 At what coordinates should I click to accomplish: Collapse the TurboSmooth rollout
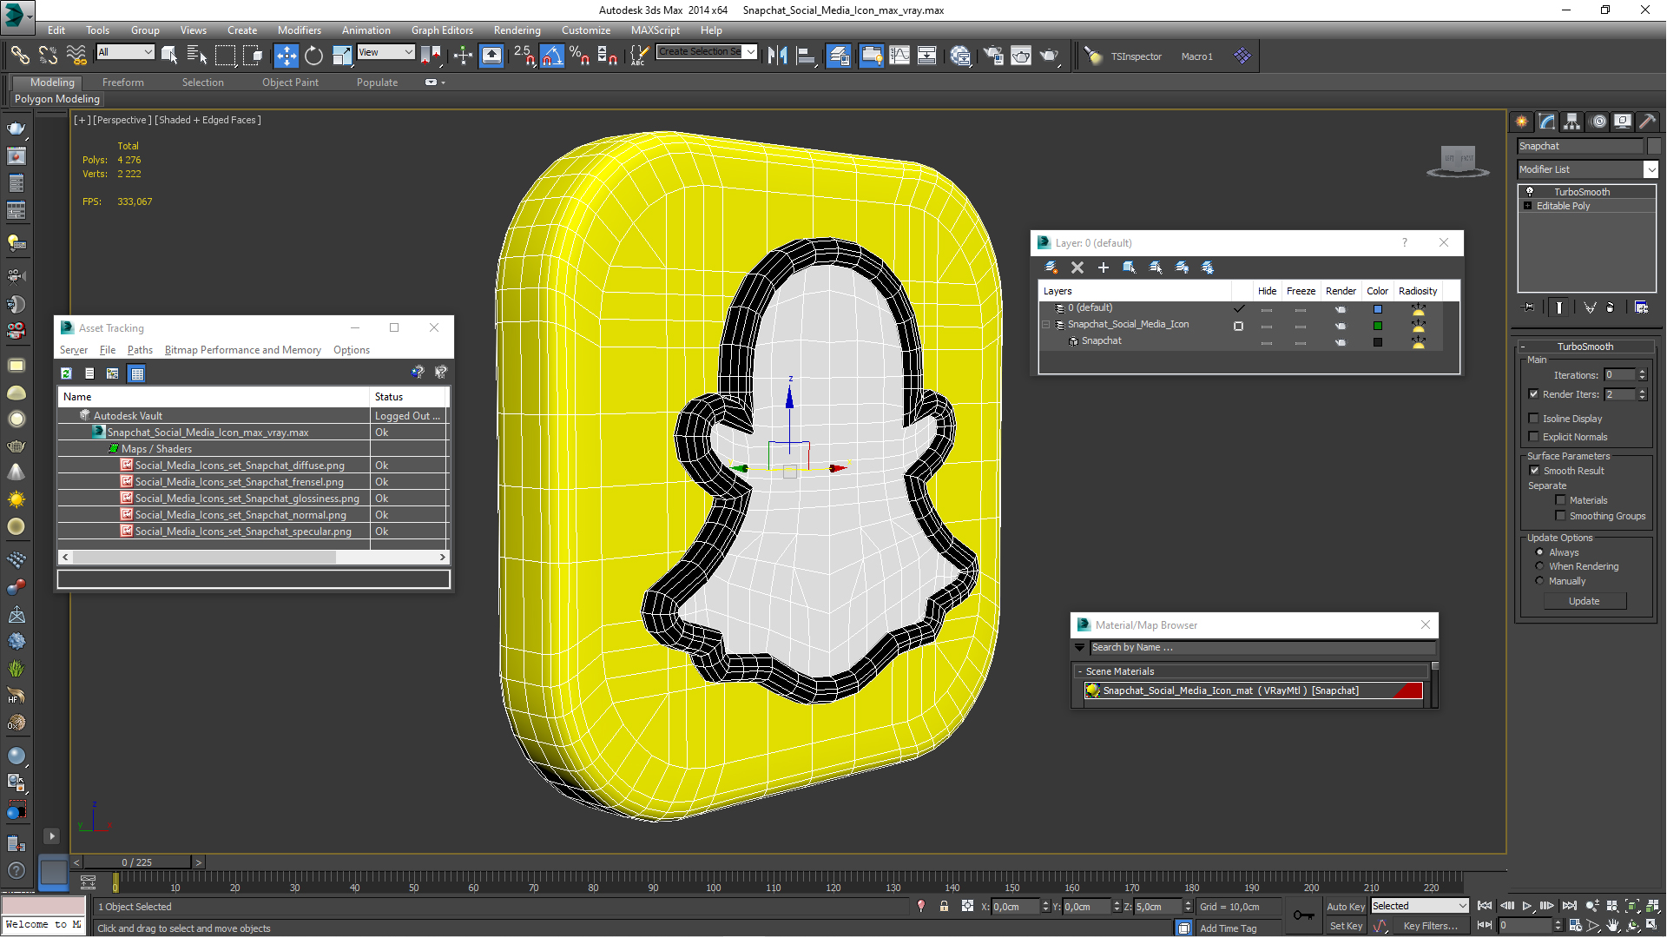tap(1585, 346)
